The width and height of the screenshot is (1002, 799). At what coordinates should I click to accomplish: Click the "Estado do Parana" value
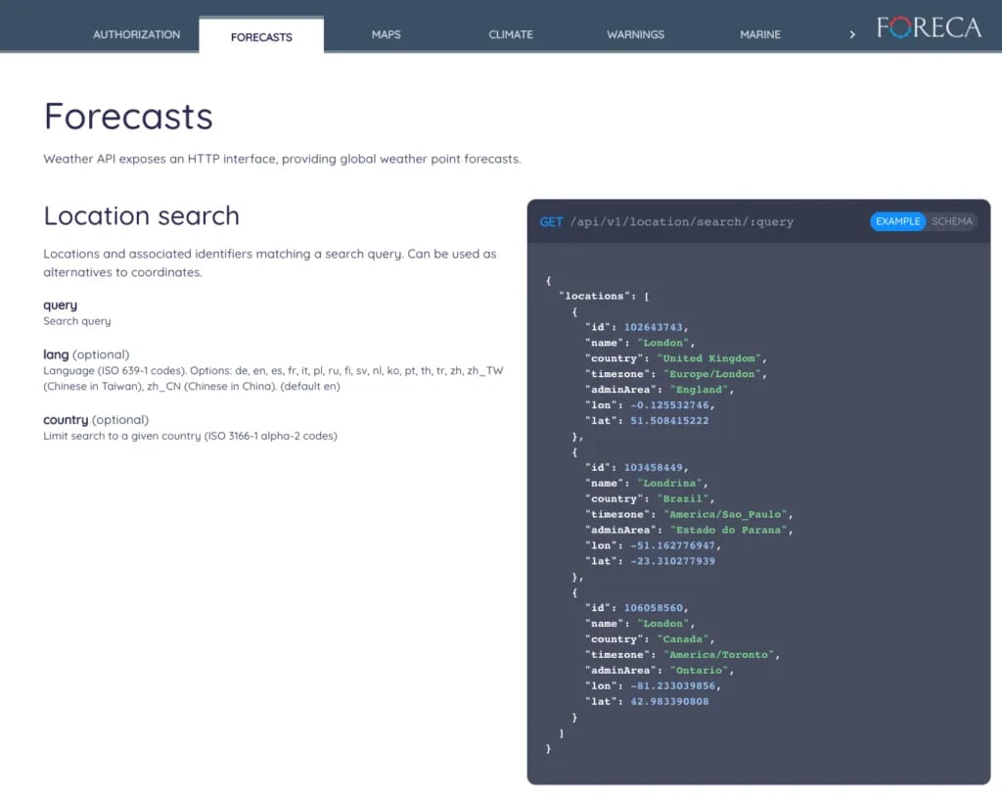[728, 530]
